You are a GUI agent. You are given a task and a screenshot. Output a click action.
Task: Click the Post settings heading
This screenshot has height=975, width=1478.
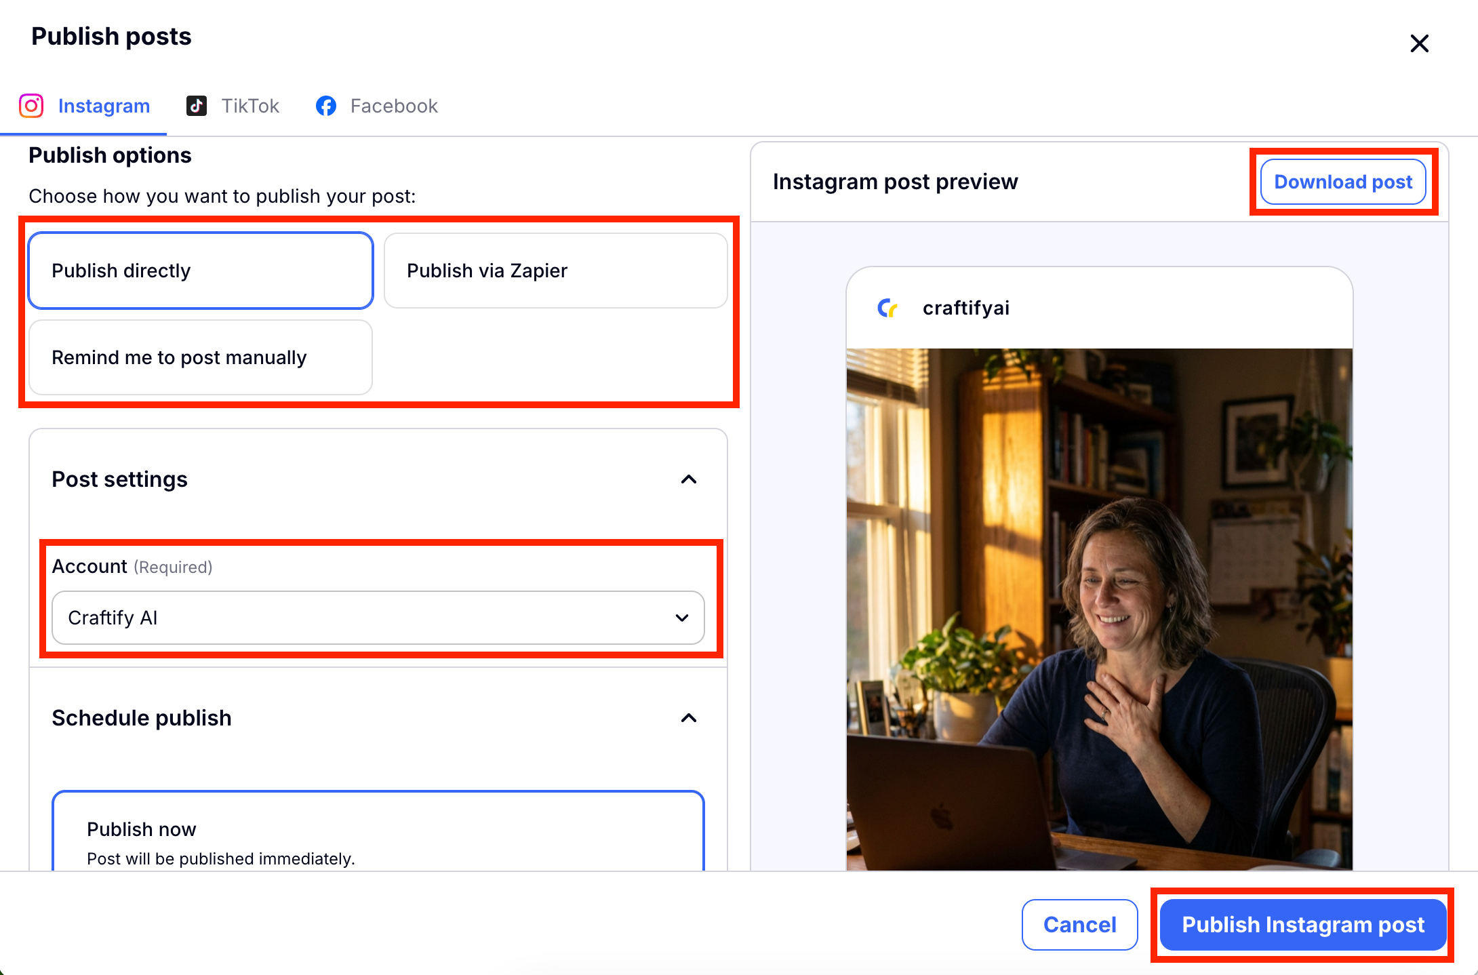(x=119, y=479)
